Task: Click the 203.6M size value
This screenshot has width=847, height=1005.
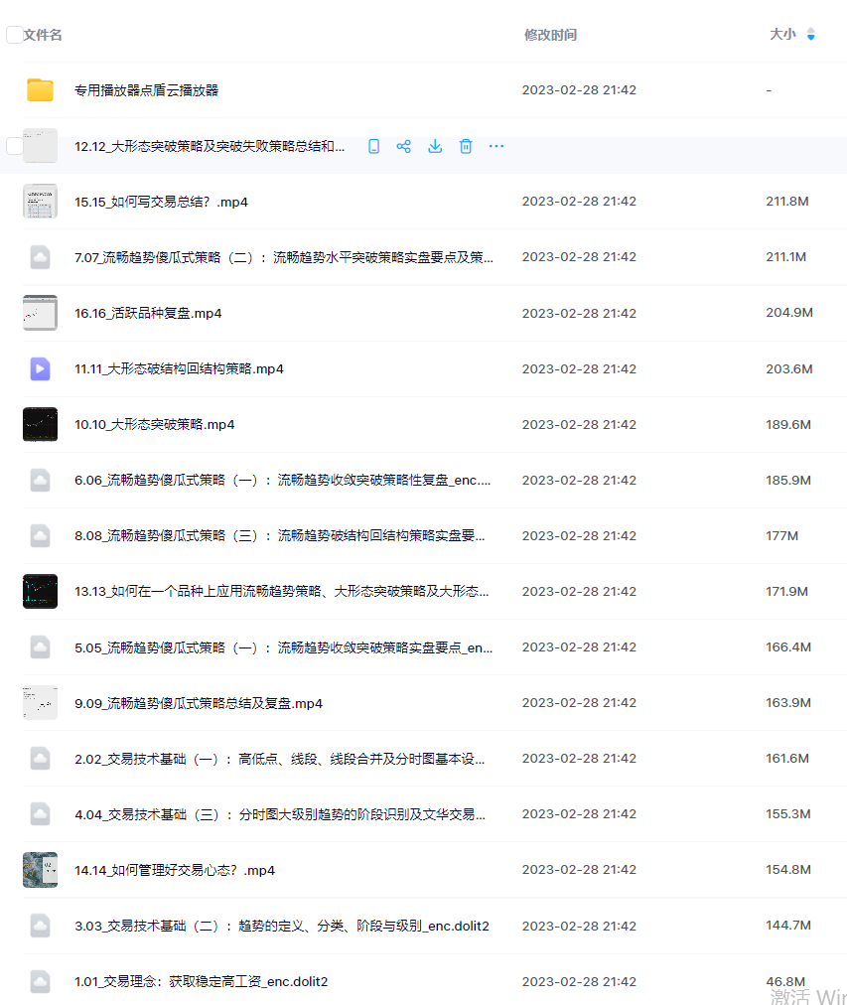Action: point(789,369)
